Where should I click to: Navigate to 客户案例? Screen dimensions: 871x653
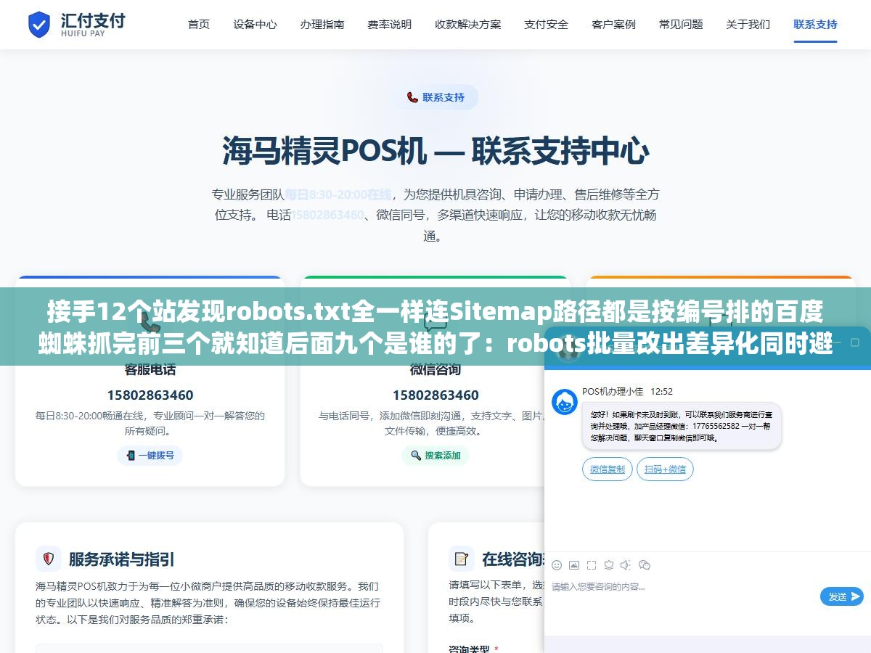pos(613,25)
